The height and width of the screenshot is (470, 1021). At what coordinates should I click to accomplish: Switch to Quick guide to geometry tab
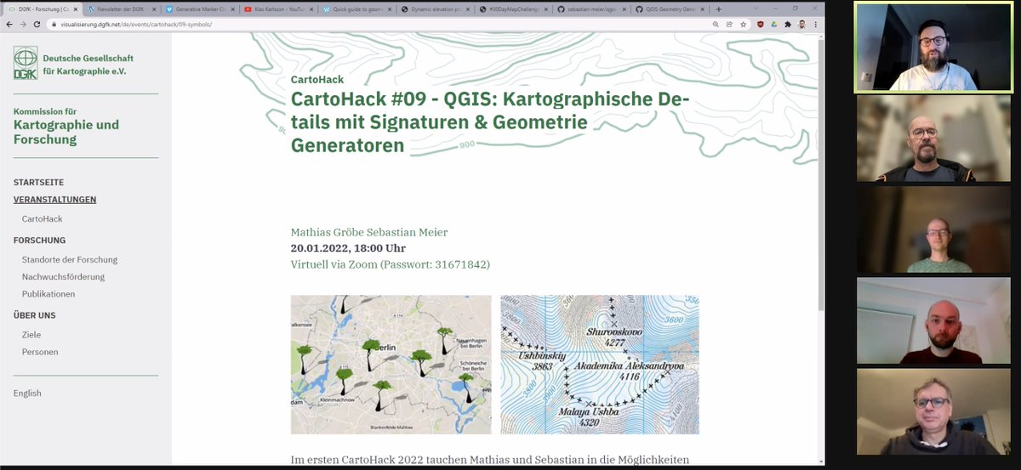click(357, 8)
